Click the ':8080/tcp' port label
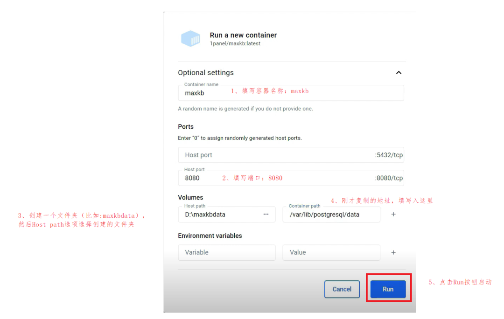504x319 pixels. pyautogui.click(x=389, y=178)
